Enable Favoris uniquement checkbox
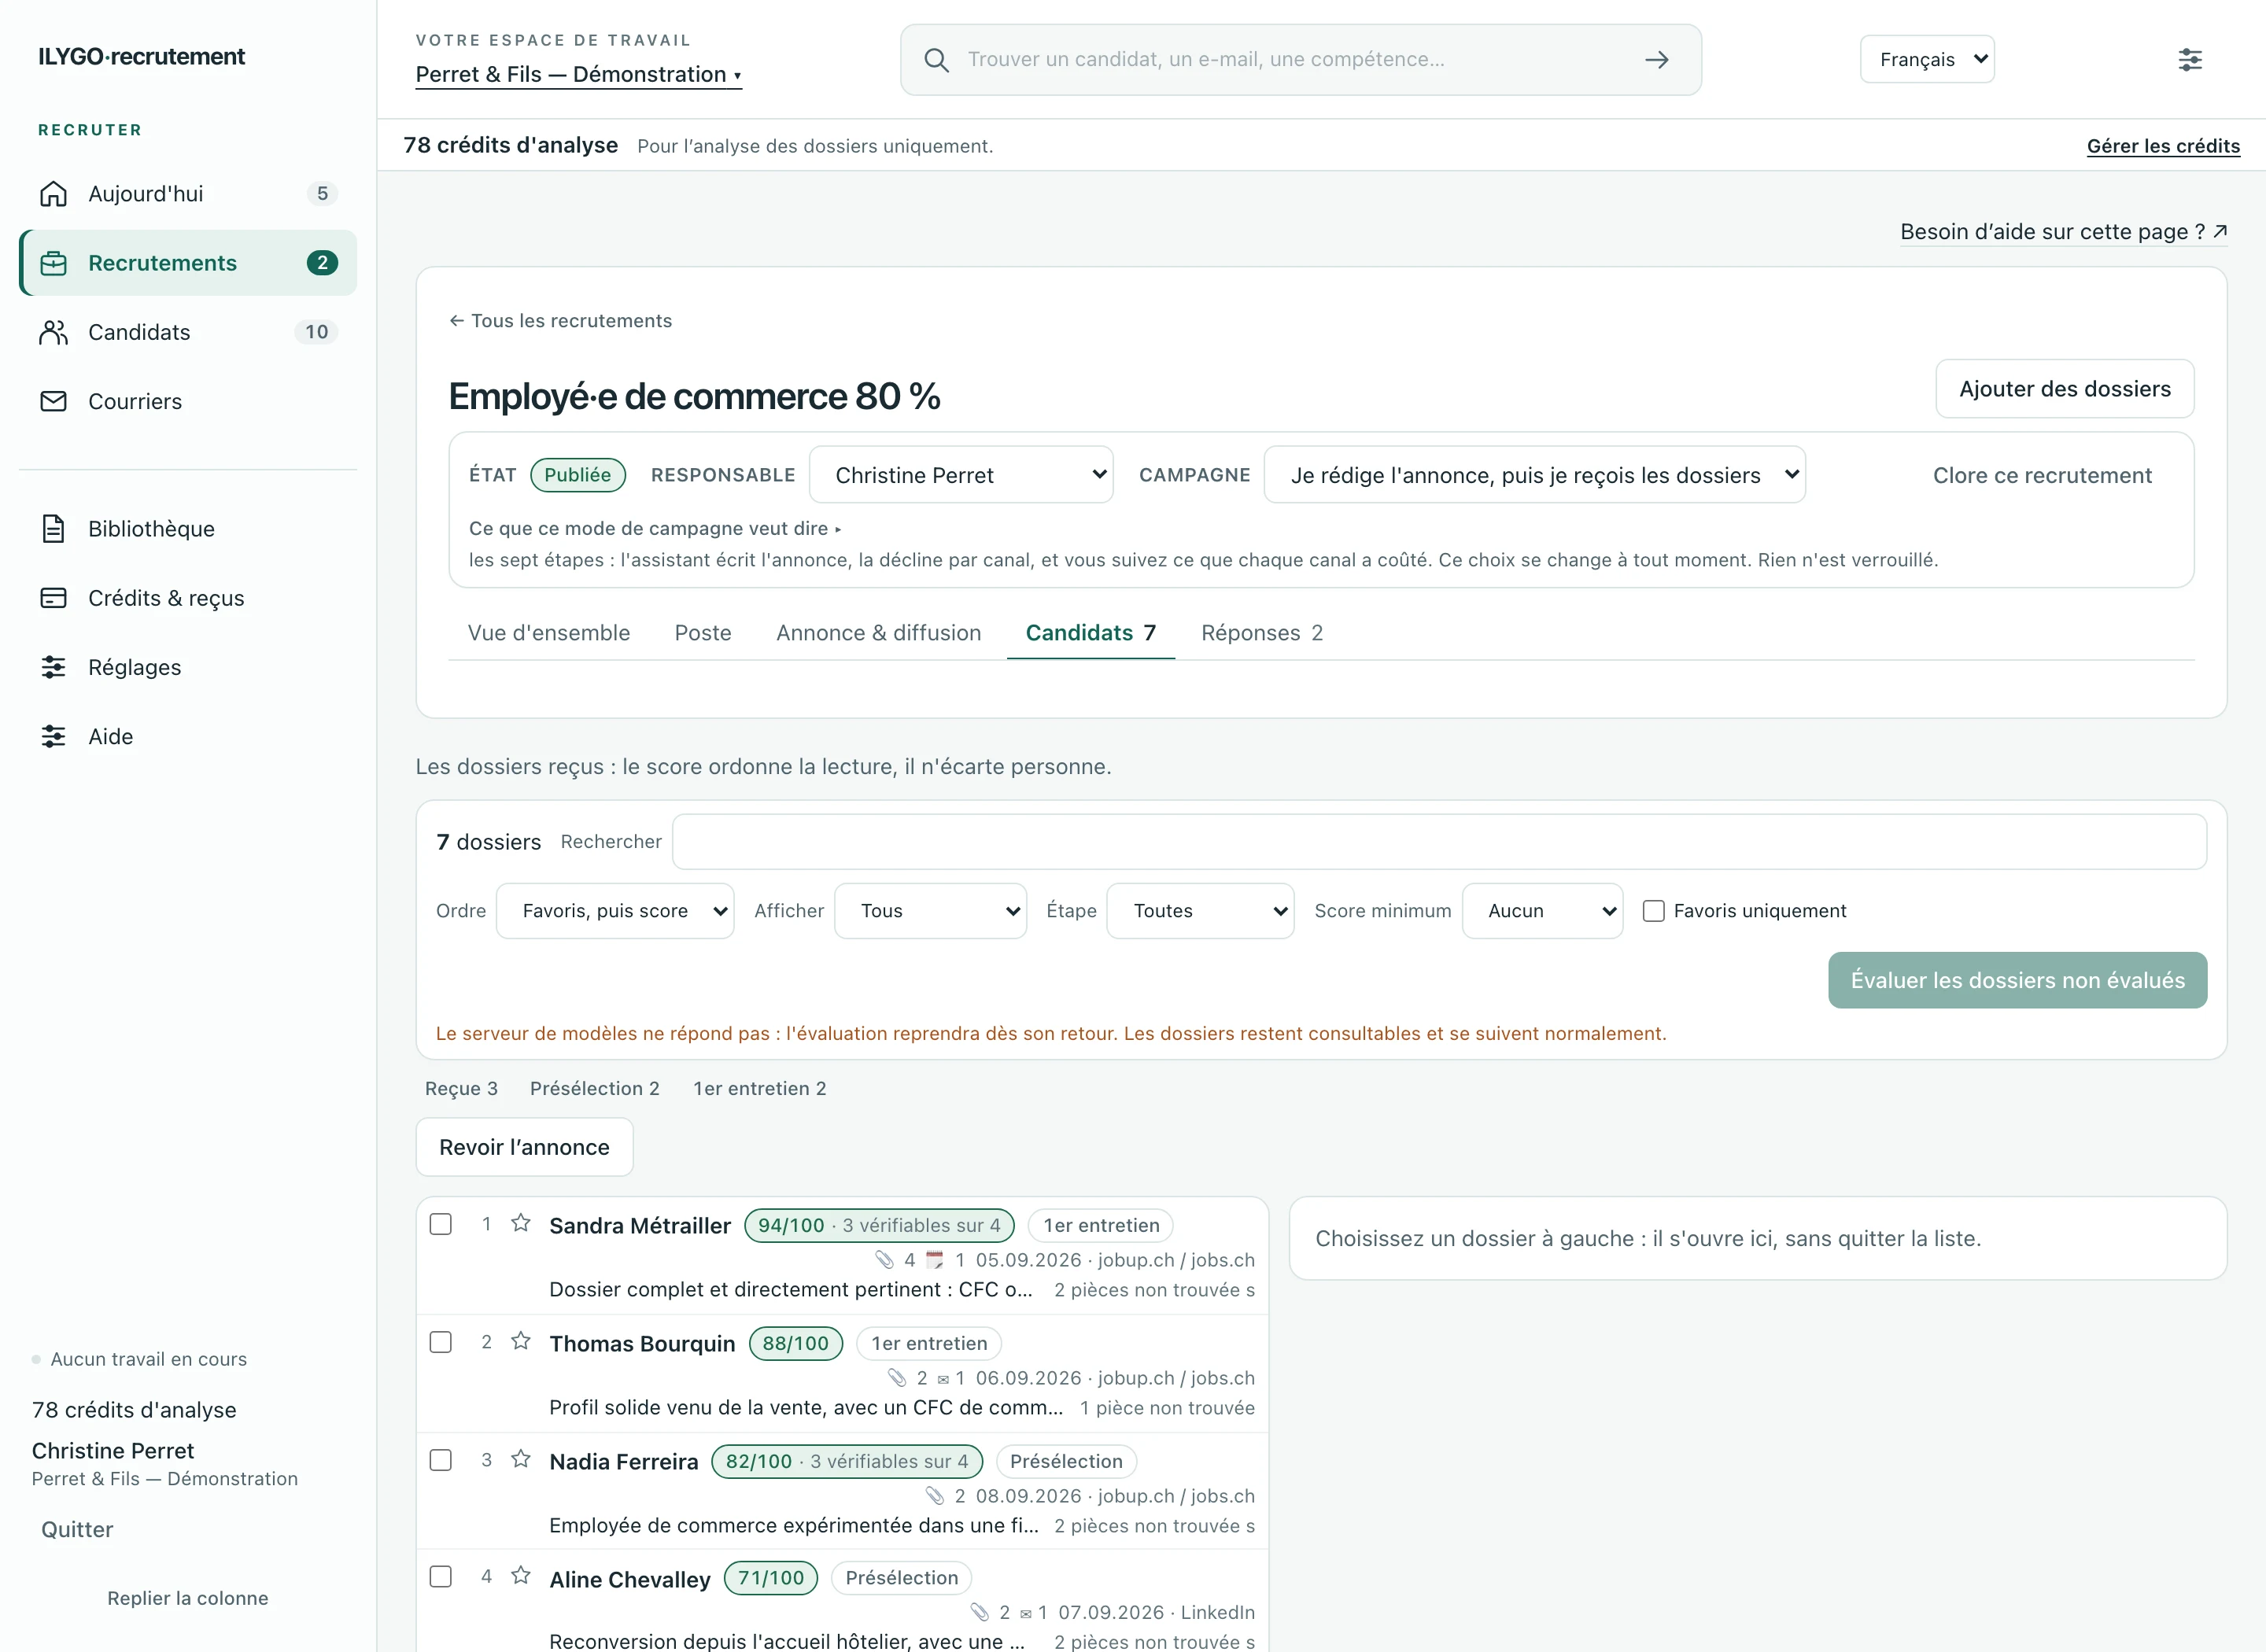2266x1652 pixels. pos(1654,911)
